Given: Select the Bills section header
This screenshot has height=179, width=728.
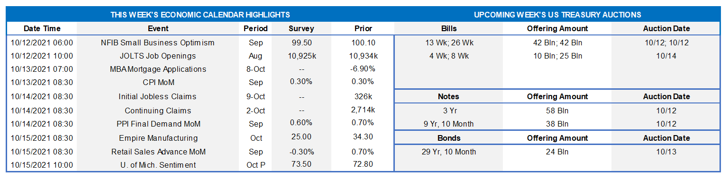Looking at the screenshot, I should coord(448,28).
